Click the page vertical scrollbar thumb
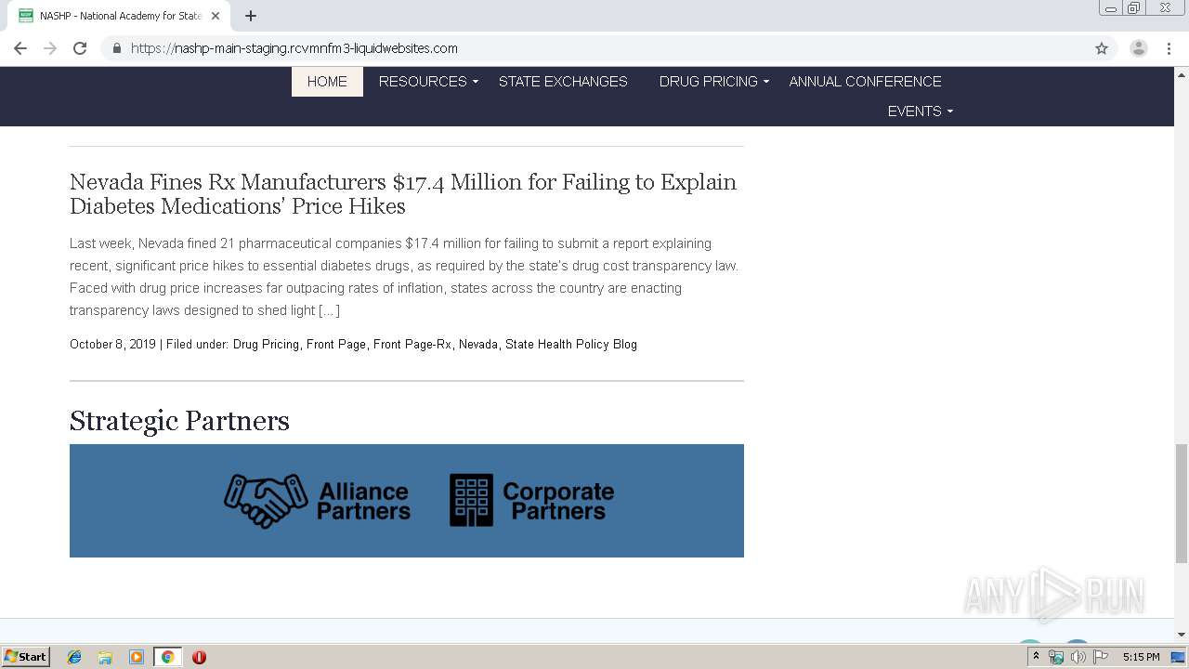This screenshot has height=669, width=1189. [1181, 503]
